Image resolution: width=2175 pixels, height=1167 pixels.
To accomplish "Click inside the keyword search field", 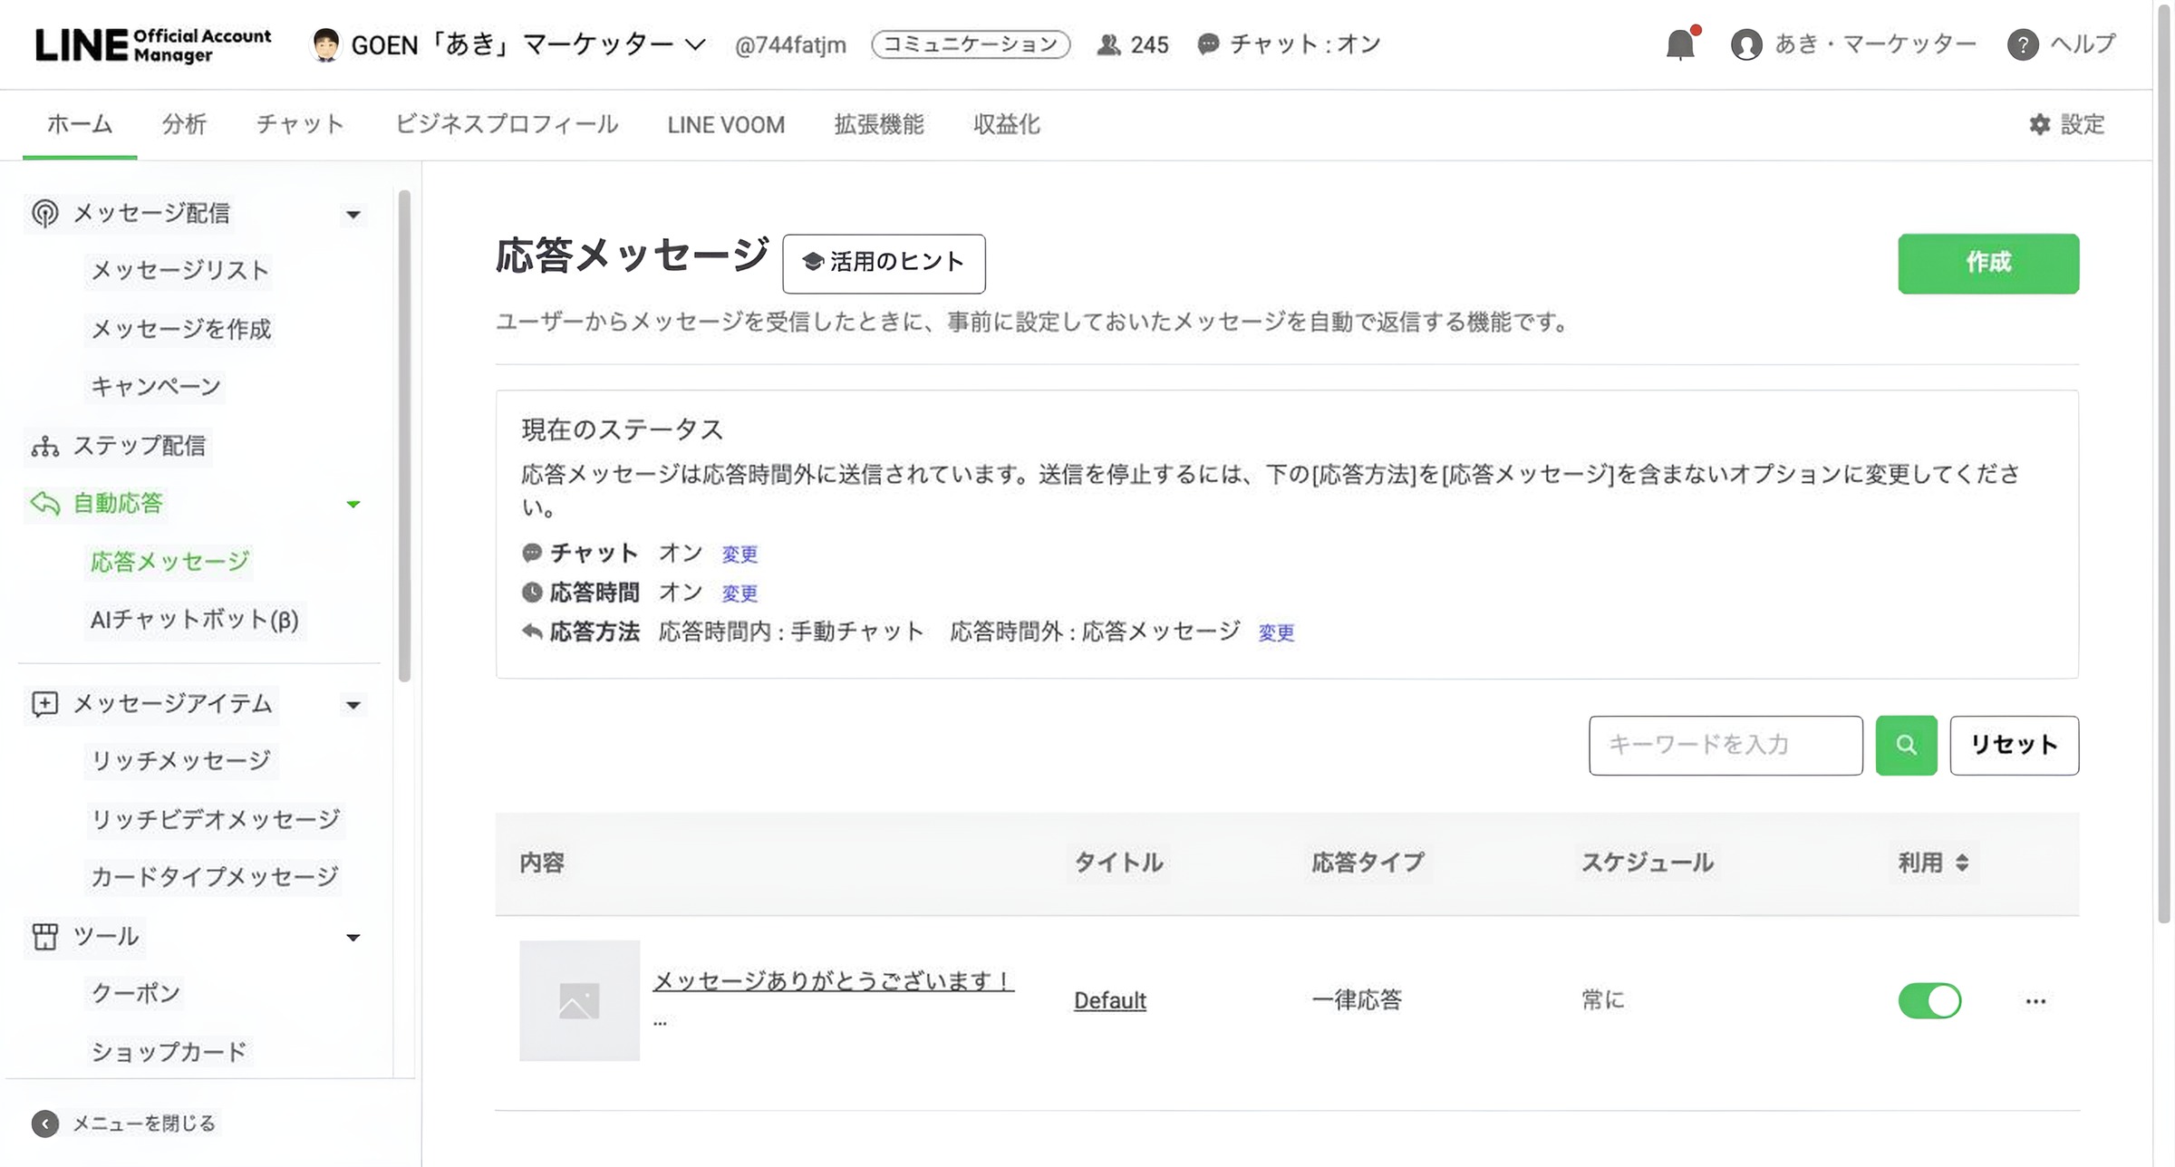I will pos(1725,745).
